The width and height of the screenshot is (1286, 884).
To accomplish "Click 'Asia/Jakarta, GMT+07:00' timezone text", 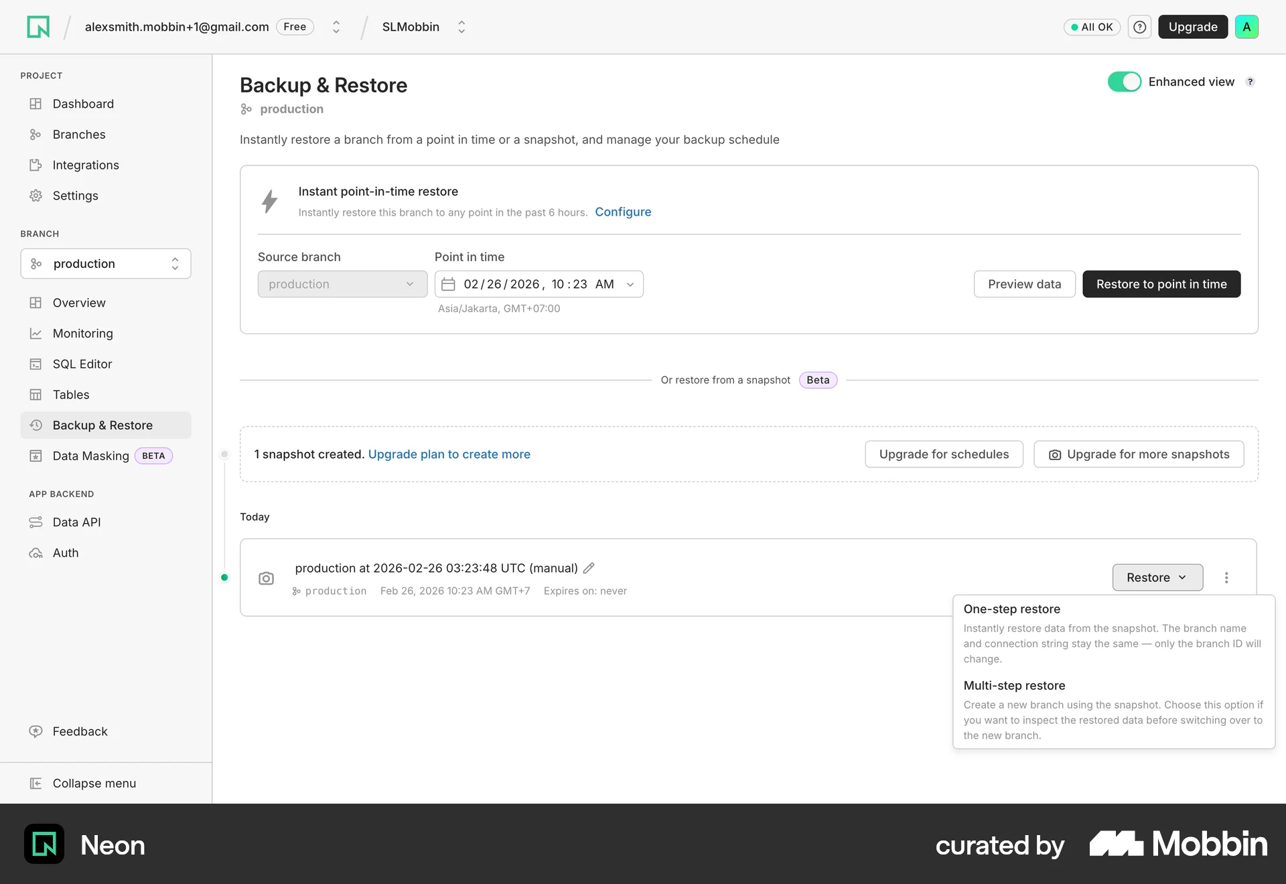I will coord(499,309).
